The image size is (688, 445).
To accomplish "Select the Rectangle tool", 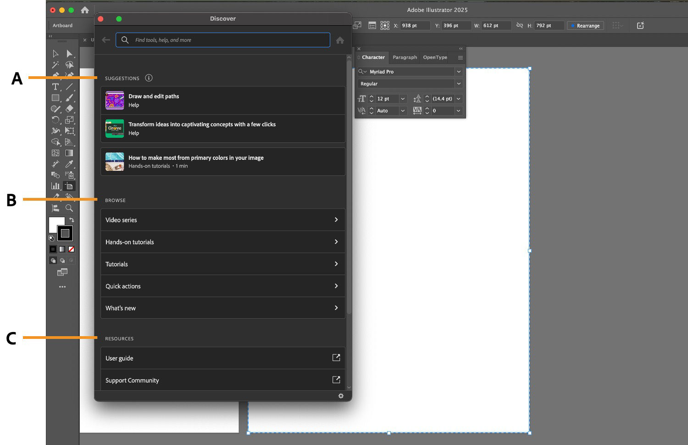I will pos(55,98).
